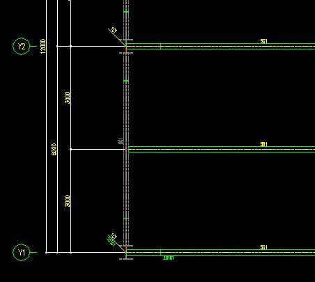Select the upper 3000 dimension text
Viewport: 315px width, 282px height.
[68, 97]
